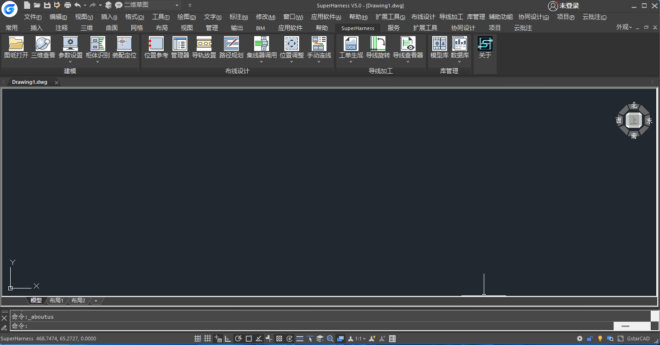
Task: Toggle object snap tracking in status bar
Action: pos(259,339)
